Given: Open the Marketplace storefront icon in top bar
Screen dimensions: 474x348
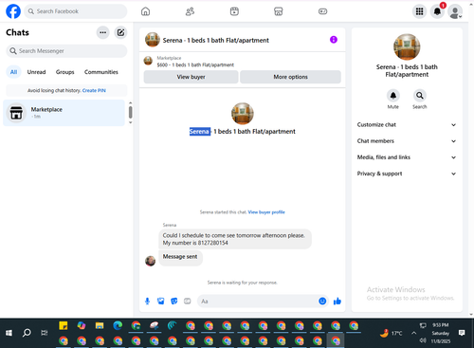Looking at the screenshot, I should point(279,11).
